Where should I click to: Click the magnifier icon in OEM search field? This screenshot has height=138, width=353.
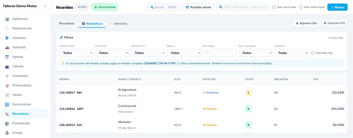(221, 7)
